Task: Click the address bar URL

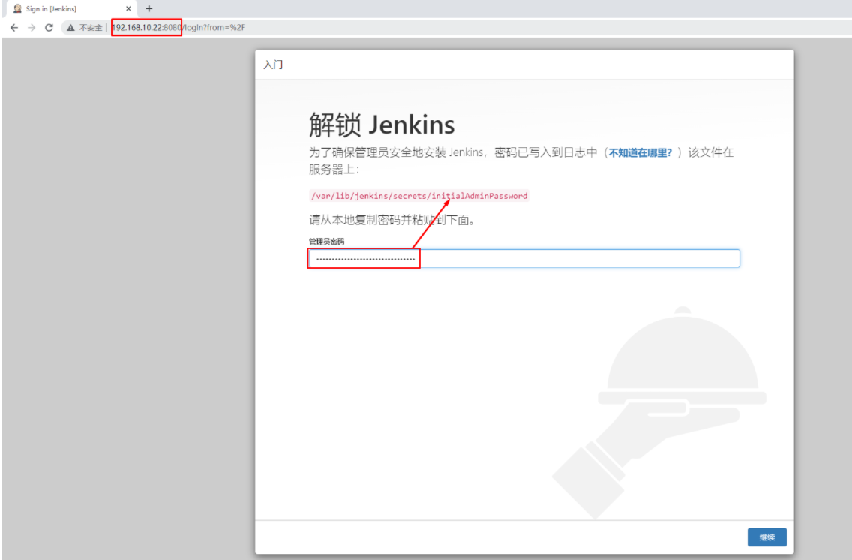Action: click(178, 27)
